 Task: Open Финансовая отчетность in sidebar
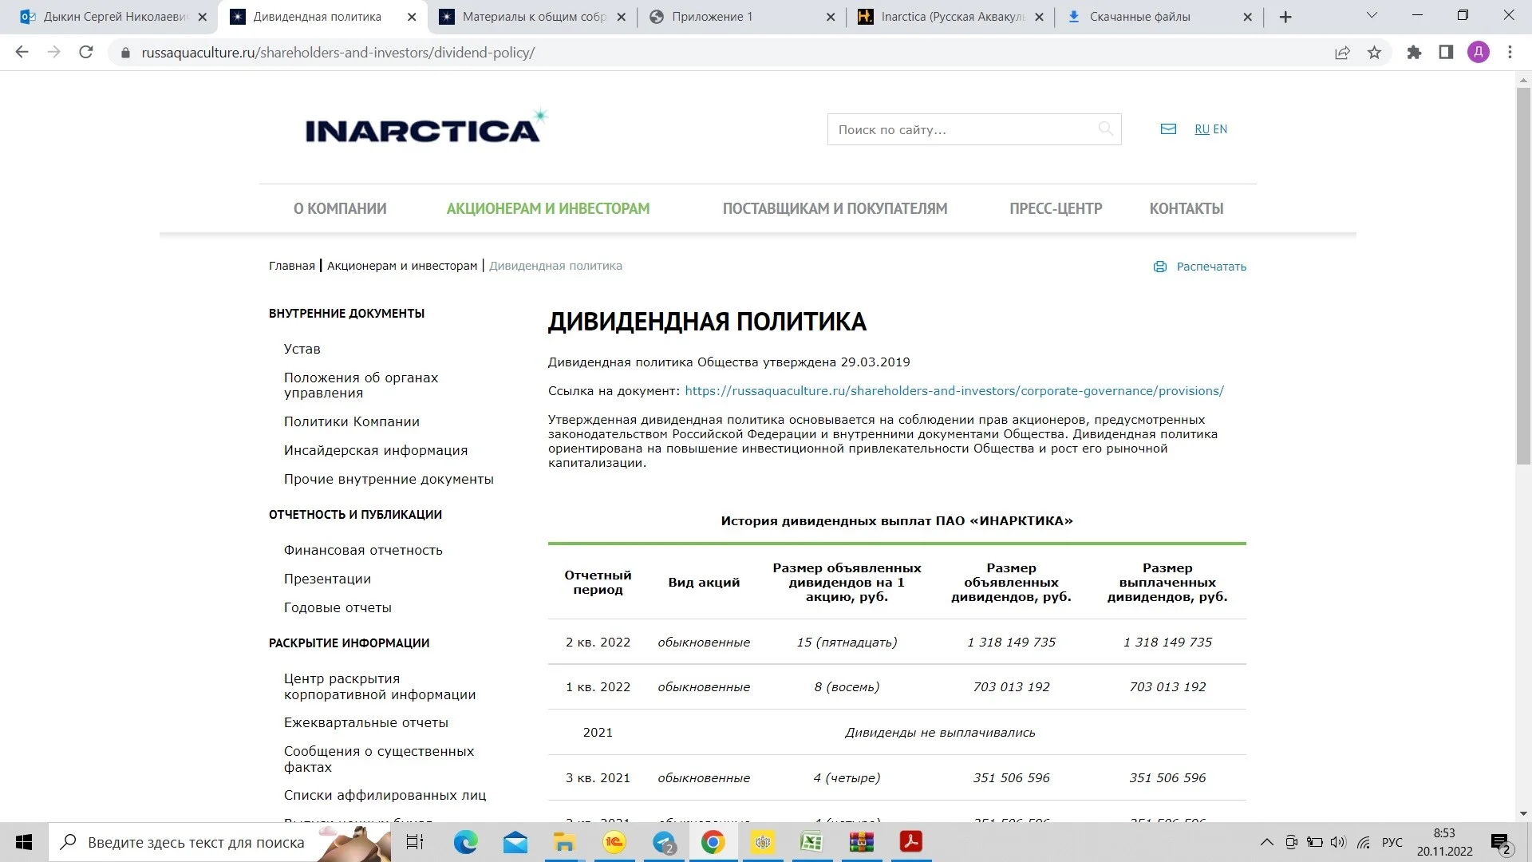(363, 550)
